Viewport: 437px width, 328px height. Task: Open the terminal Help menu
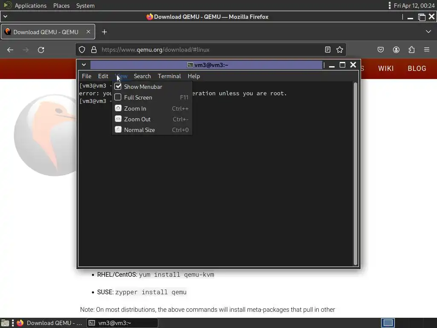[194, 76]
